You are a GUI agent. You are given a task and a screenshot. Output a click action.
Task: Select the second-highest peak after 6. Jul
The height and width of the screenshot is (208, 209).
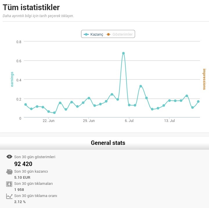coord(140,86)
